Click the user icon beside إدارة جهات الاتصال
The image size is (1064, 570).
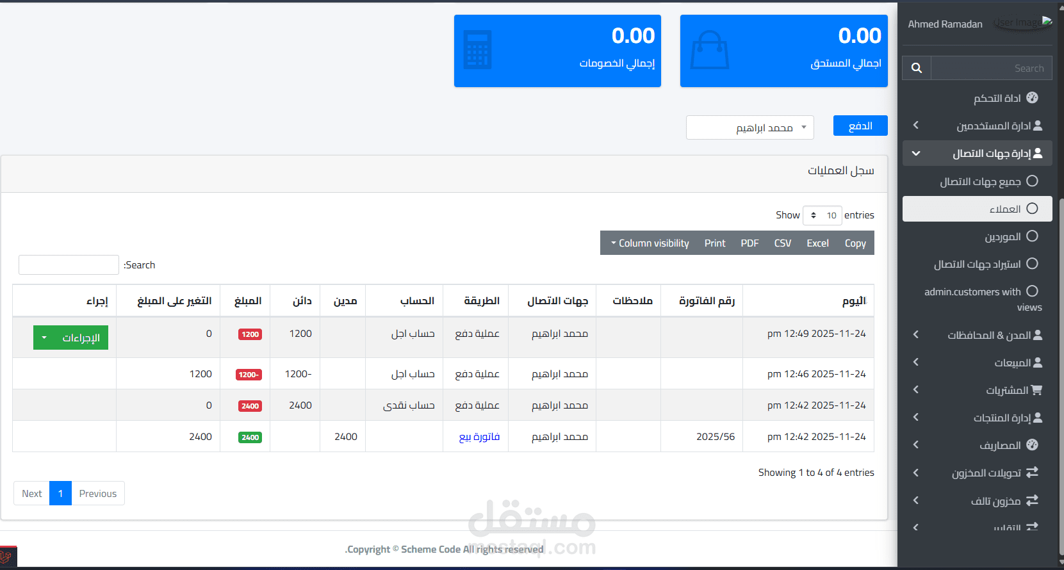click(1038, 153)
